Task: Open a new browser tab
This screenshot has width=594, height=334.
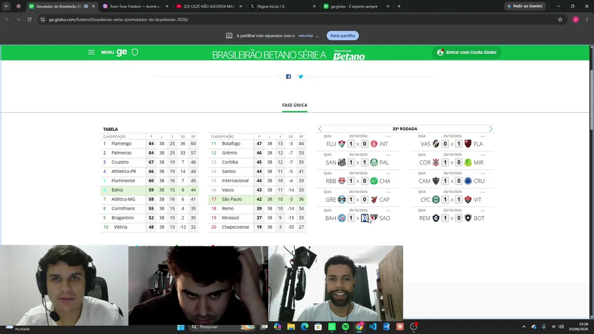Action: (x=399, y=6)
